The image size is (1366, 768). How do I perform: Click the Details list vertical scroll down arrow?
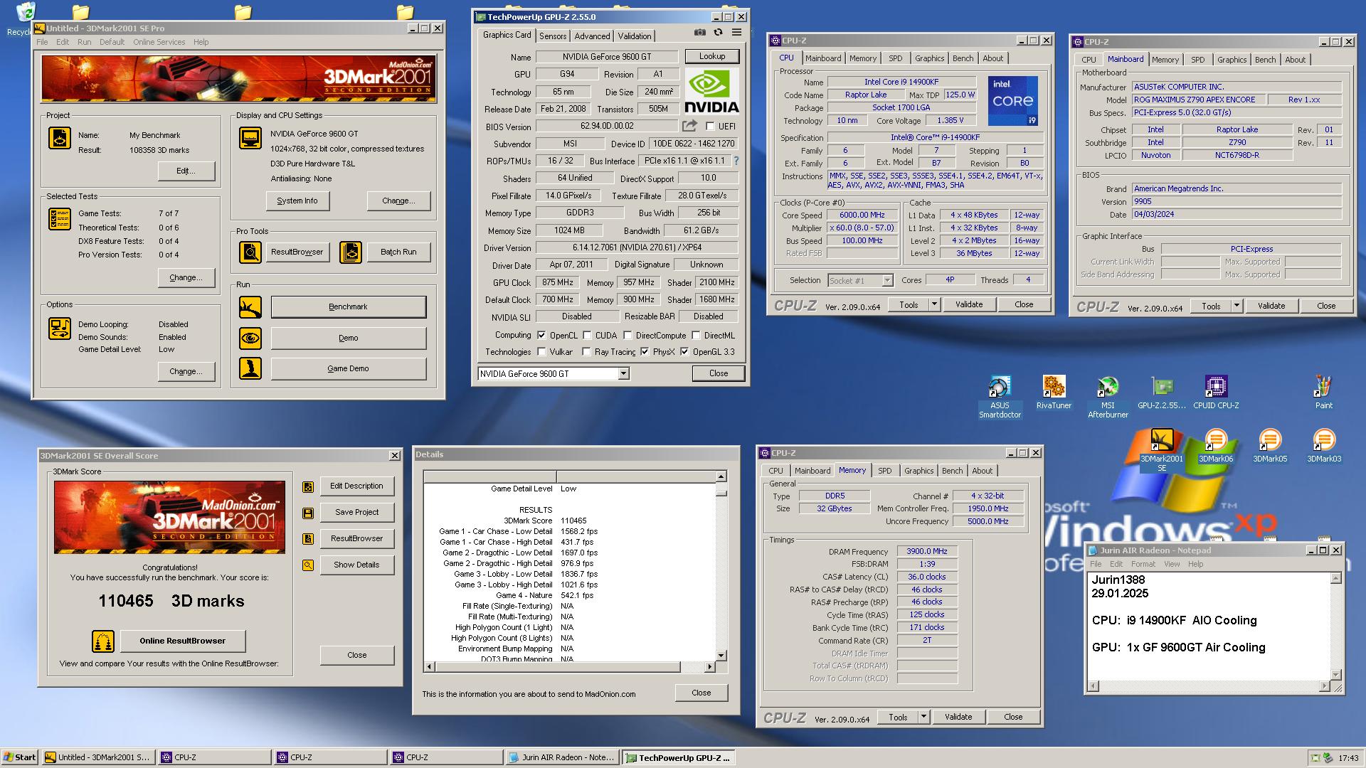(x=721, y=655)
